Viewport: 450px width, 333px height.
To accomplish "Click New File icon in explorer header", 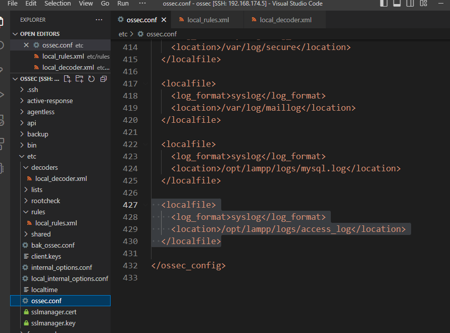I will (x=67, y=79).
